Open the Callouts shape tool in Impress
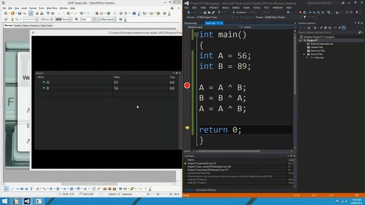365x205 pixels. (79, 188)
